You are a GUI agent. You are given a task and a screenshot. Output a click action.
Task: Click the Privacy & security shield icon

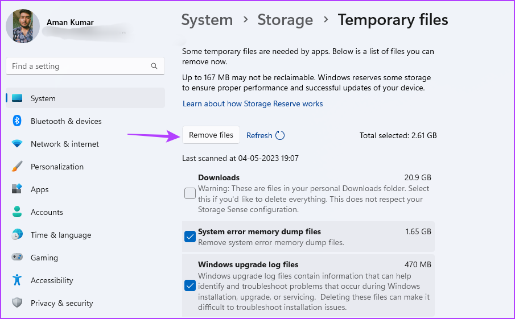17,303
